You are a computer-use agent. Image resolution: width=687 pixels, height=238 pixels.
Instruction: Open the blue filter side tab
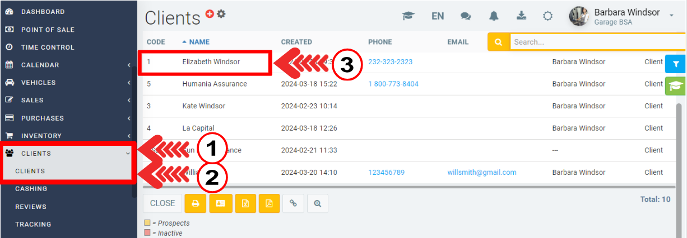point(676,64)
